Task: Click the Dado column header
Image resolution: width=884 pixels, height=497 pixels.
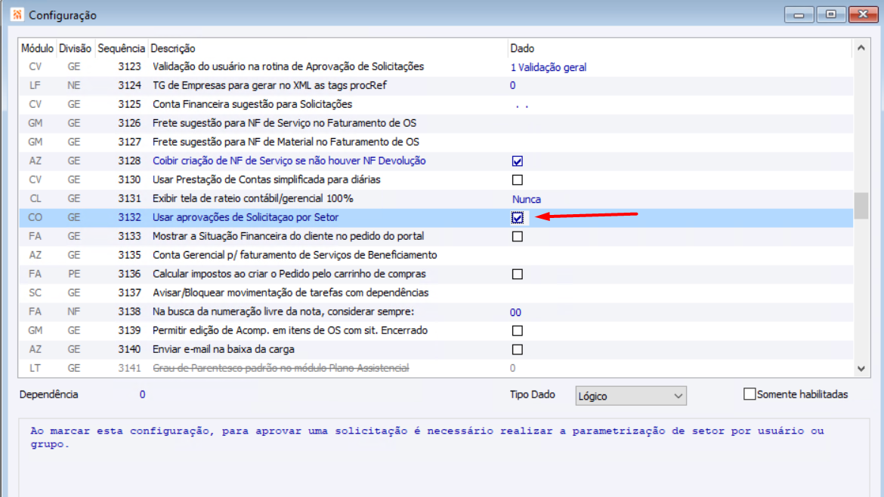Action: point(679,48)
